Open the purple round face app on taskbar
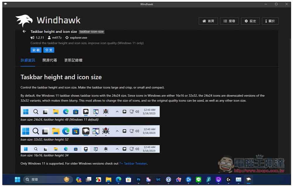The image size is (293, 187). pyautogui.click(x=219, y=180)
